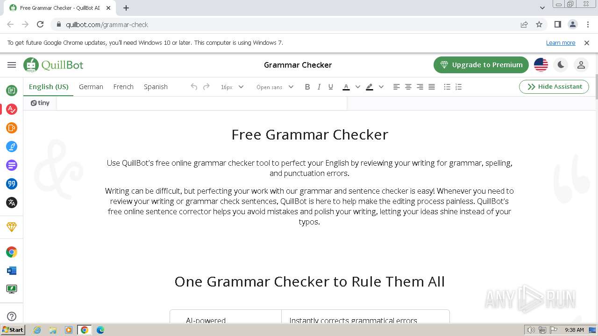This screenshot has height=336, width=598.
Task: Open the Co-Writer pen sidebar icon
Action: pyautogui.click(x=12, y=147)
